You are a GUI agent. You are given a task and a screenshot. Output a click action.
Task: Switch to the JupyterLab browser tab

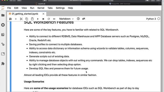40,4
